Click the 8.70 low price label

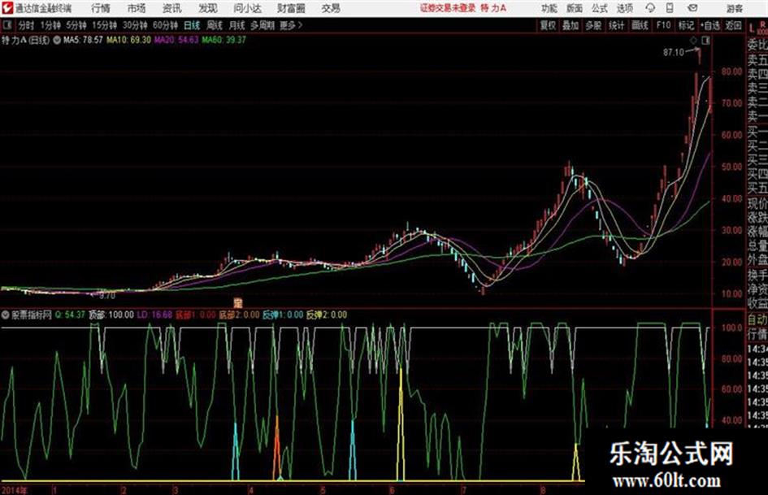(107, 296)
